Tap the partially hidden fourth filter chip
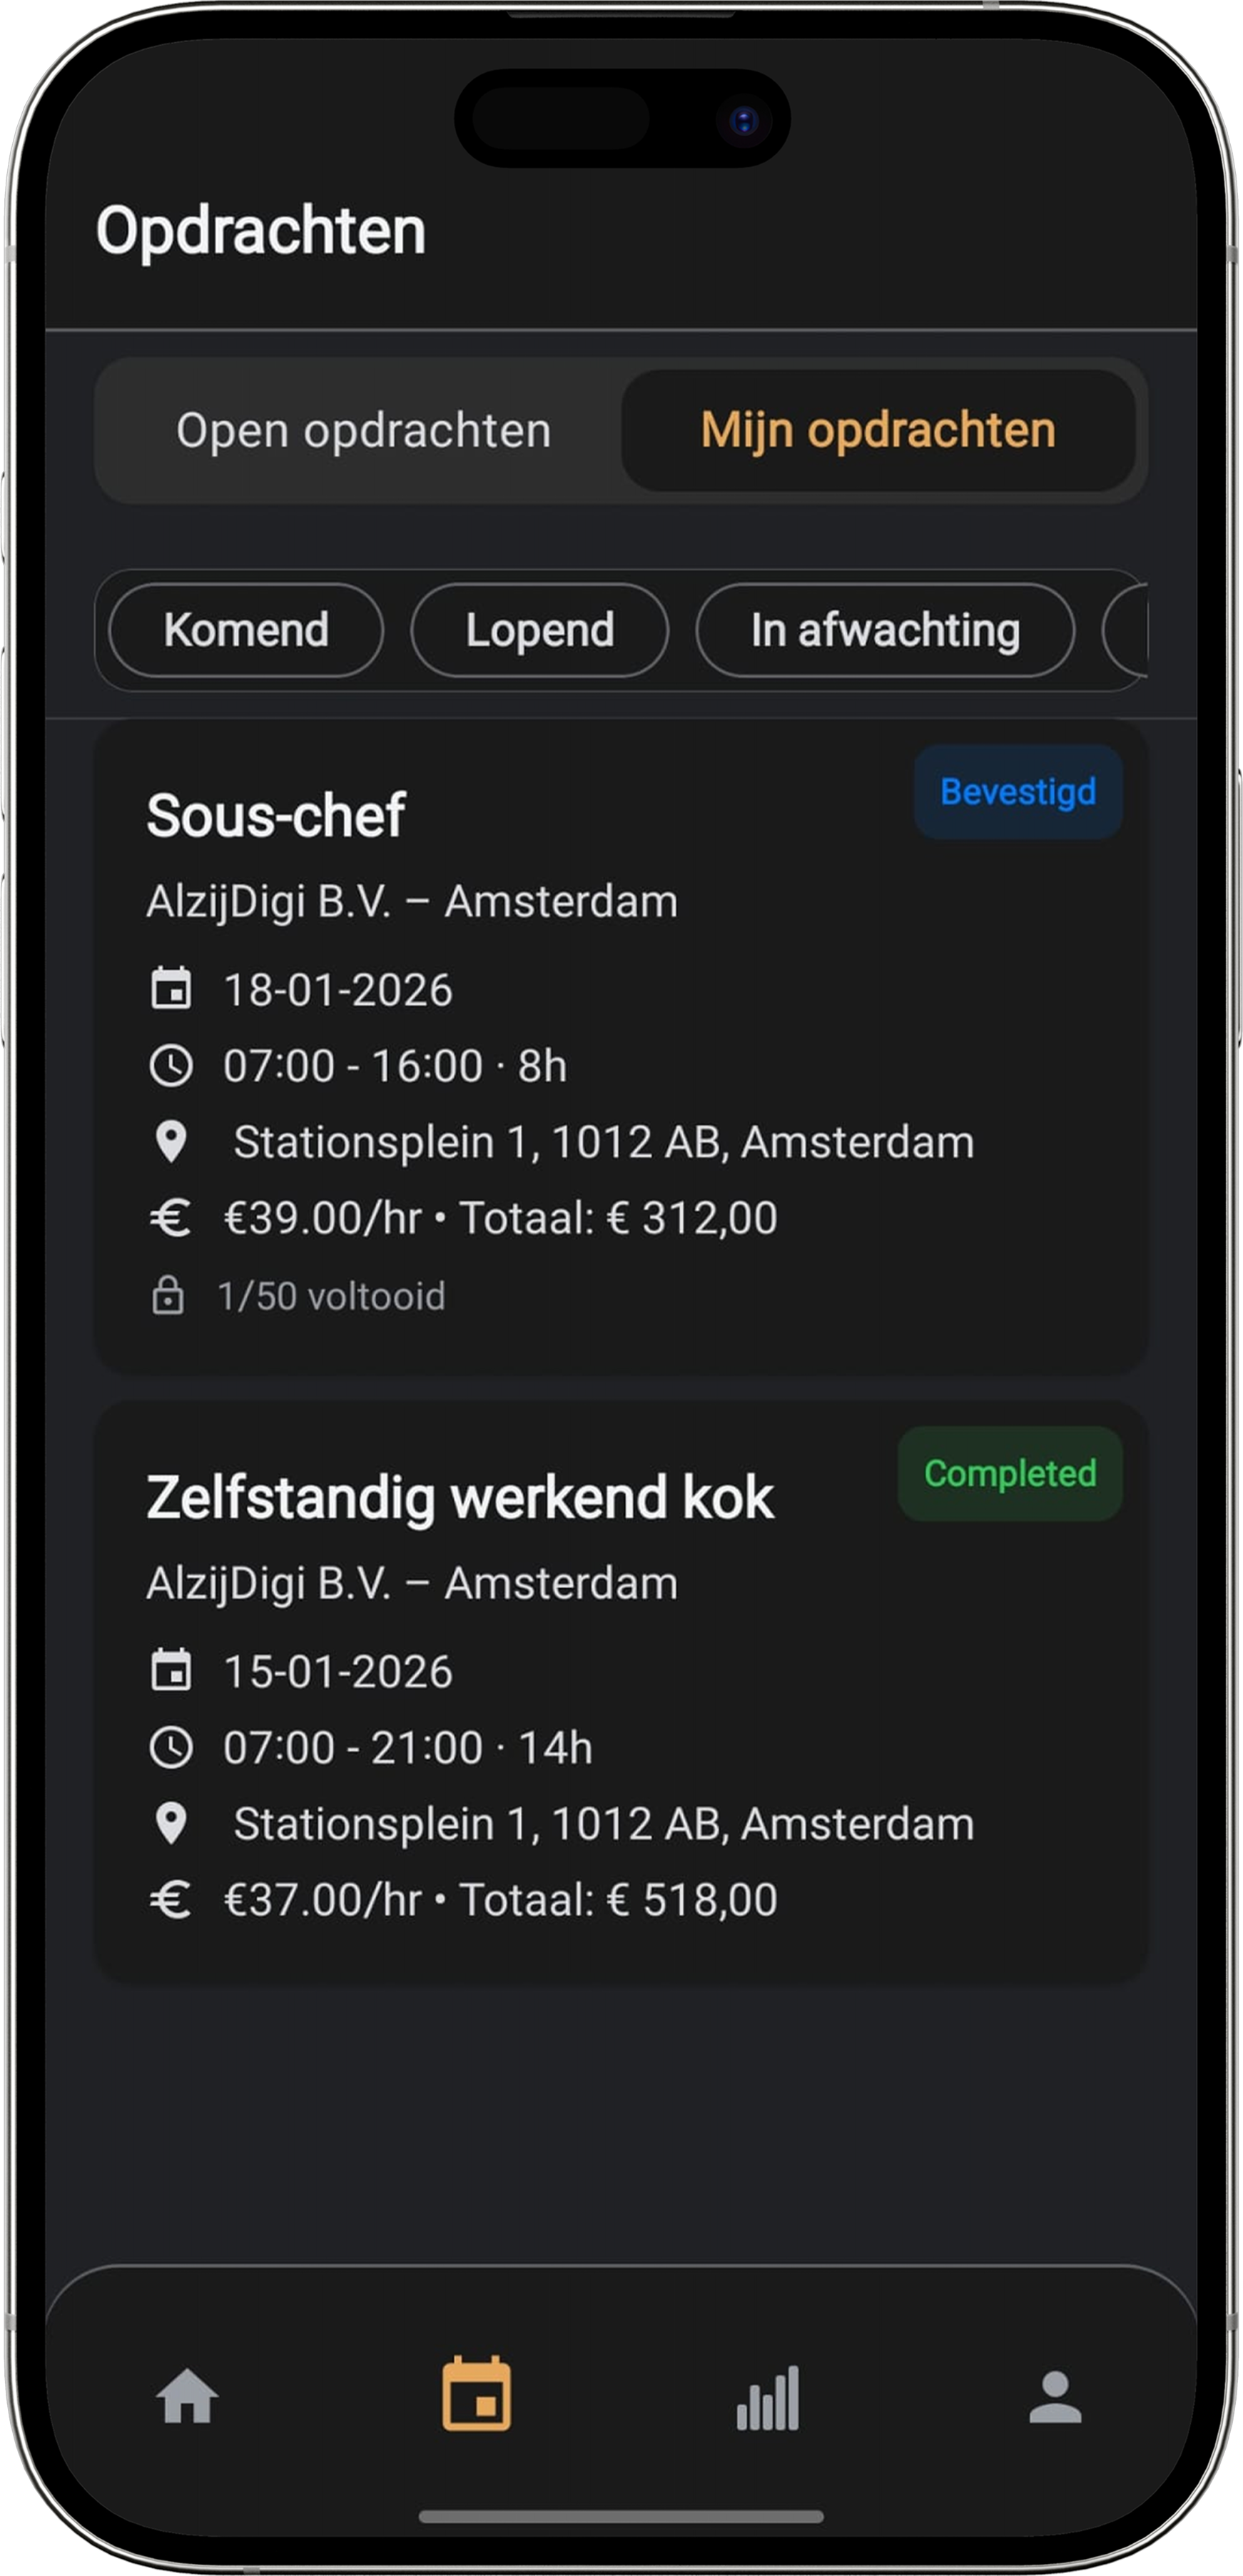The width and height of the screenshot is (1243, 2576). coord(1126,630)
